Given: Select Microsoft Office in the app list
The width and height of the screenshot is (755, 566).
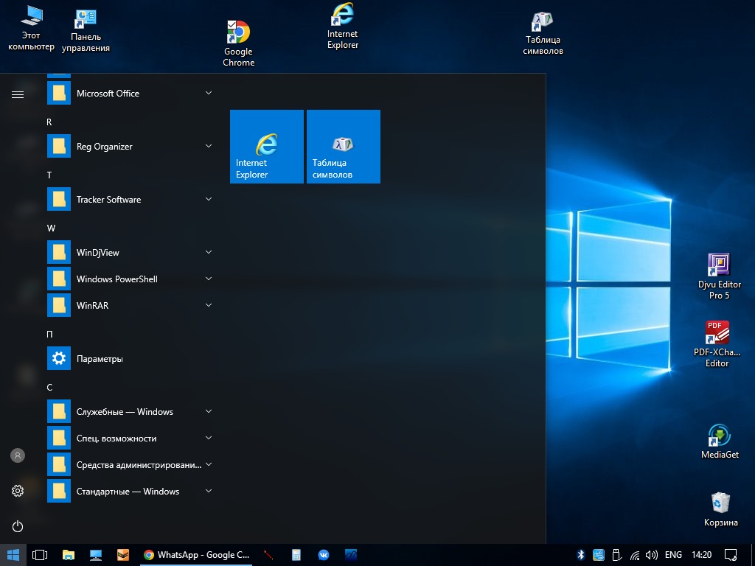Looking at the screenshot, I should coord(131,94).
